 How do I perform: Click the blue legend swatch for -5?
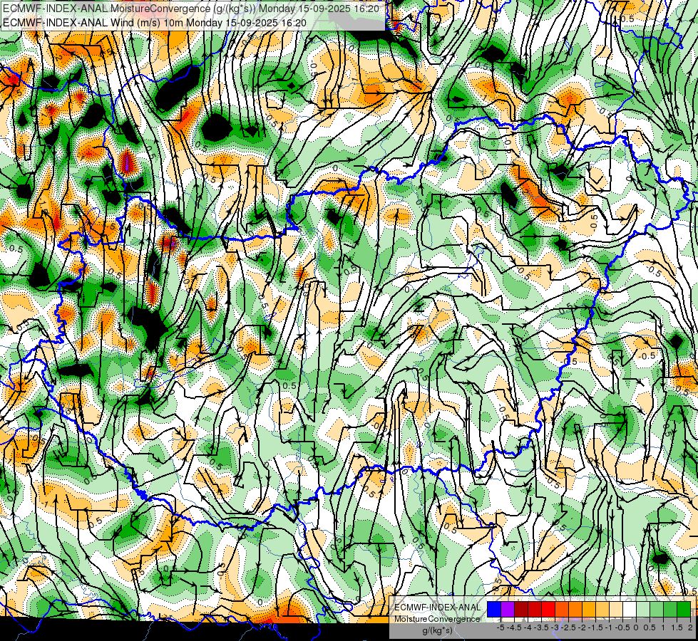tap(494, 610)
